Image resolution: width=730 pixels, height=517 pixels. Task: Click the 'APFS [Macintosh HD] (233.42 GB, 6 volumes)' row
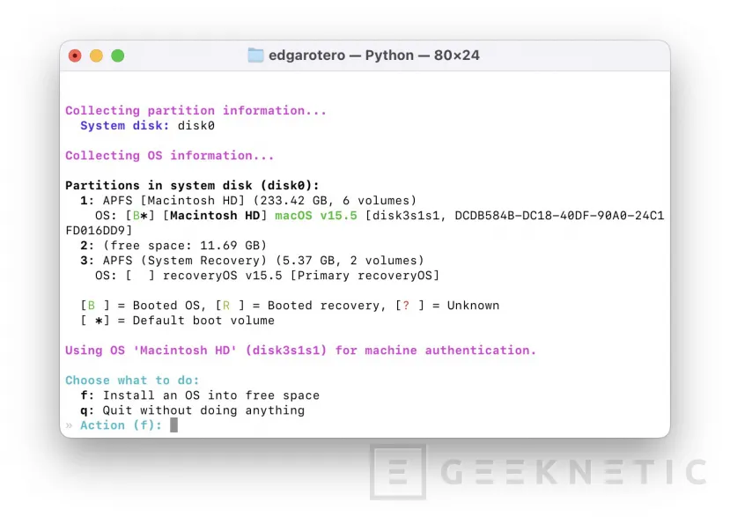248,201
